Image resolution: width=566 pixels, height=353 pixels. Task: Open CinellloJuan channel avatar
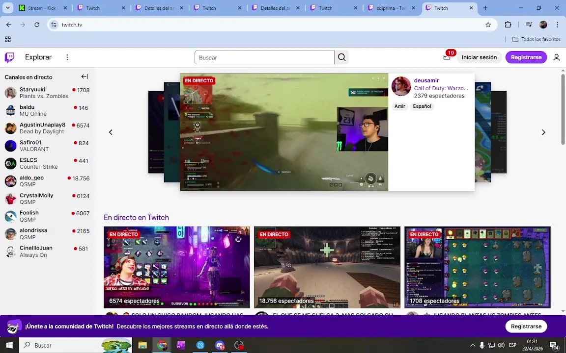click(10, 252)
